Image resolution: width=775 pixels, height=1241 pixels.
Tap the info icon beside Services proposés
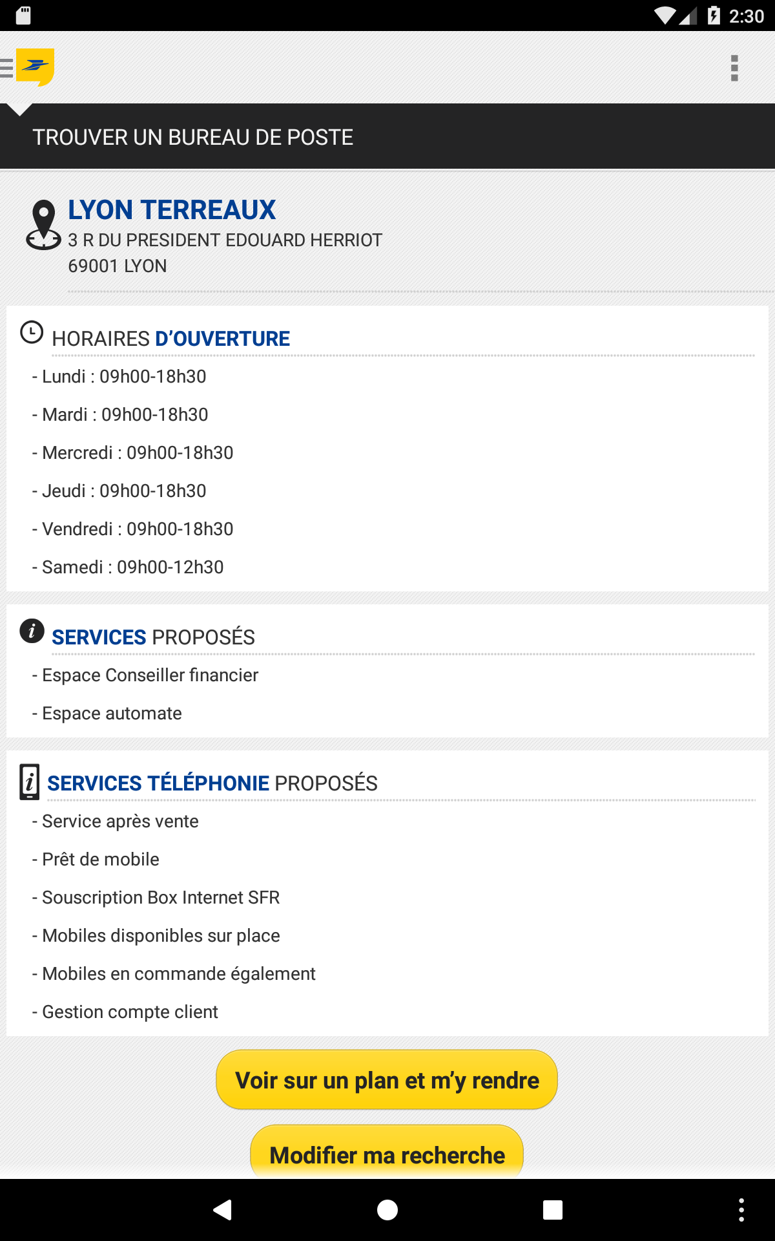tap(32, 630)
